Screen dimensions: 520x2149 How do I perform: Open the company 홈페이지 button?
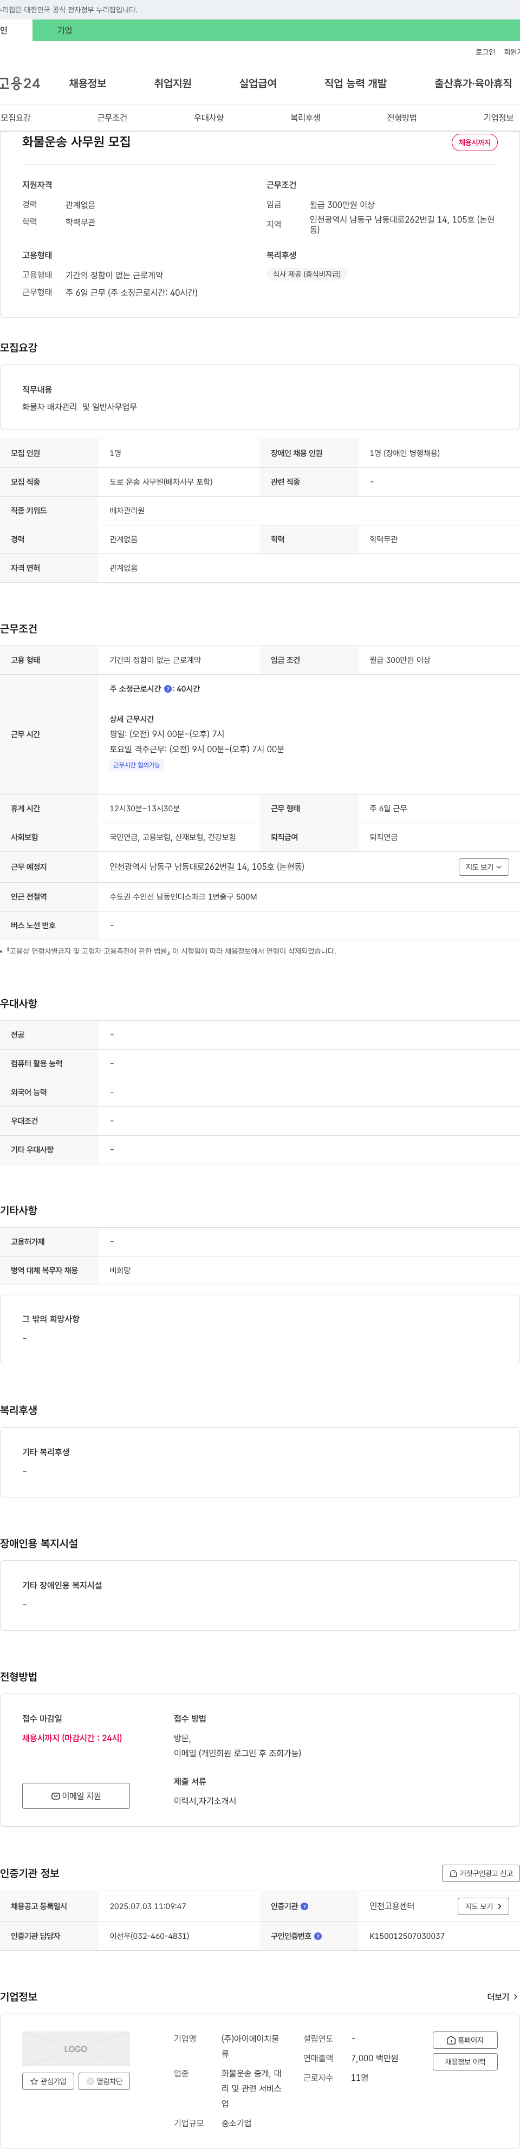465,2041
